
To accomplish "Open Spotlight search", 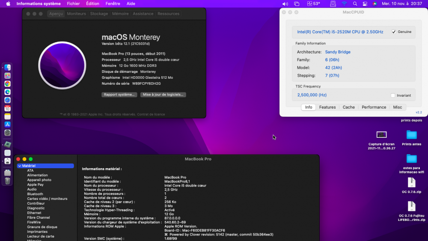I will coord(355,4).
